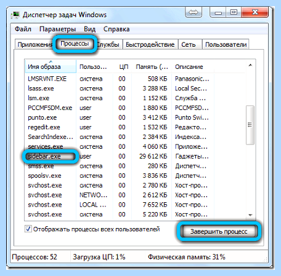The width and height of the screenshot is (281, 276).
Task: Select svchost.exe run by NETWO...
Action: click(45, 195)
